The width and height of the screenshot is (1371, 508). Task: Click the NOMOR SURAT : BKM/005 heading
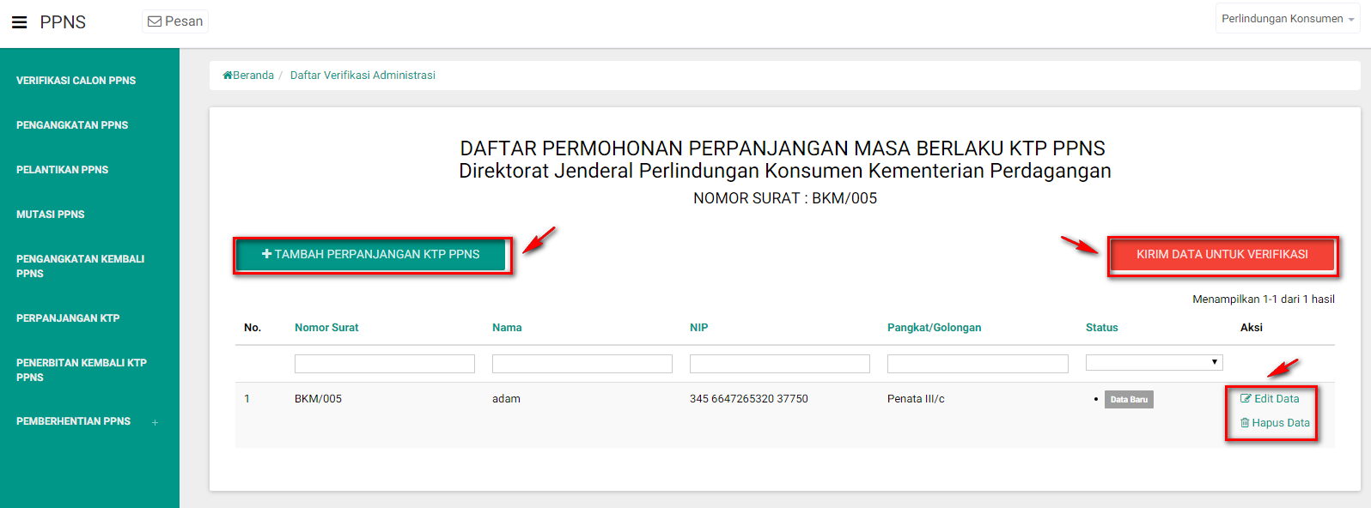point(785,198)
